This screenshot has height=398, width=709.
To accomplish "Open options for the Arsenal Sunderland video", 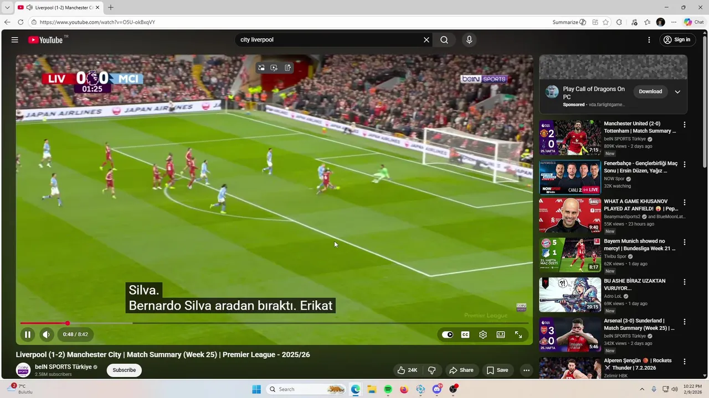I will [685, 322].
